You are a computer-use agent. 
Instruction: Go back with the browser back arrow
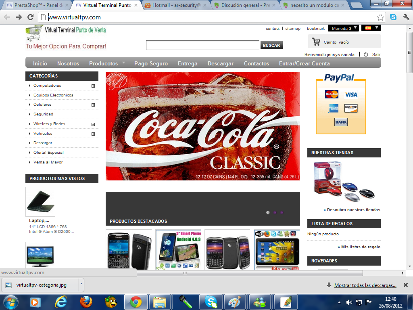(x=7, y=17)
